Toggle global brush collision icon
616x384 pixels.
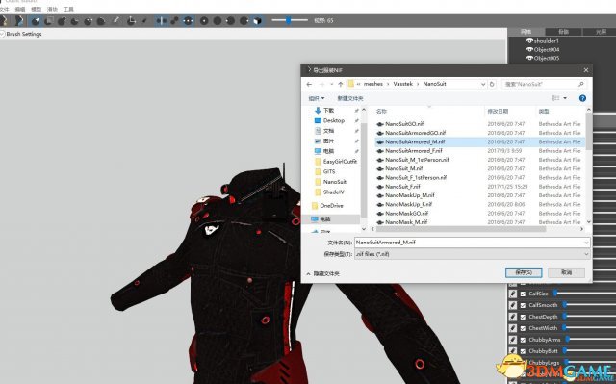188,21
